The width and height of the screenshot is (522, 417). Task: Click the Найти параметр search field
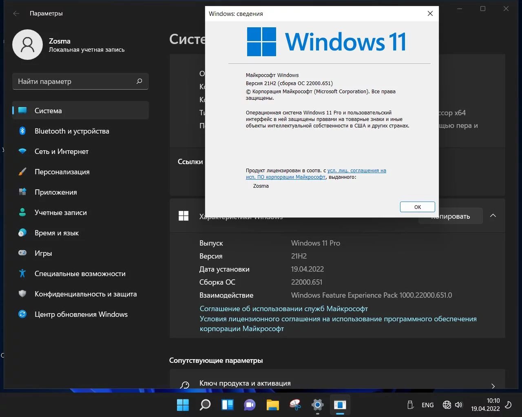80,81
